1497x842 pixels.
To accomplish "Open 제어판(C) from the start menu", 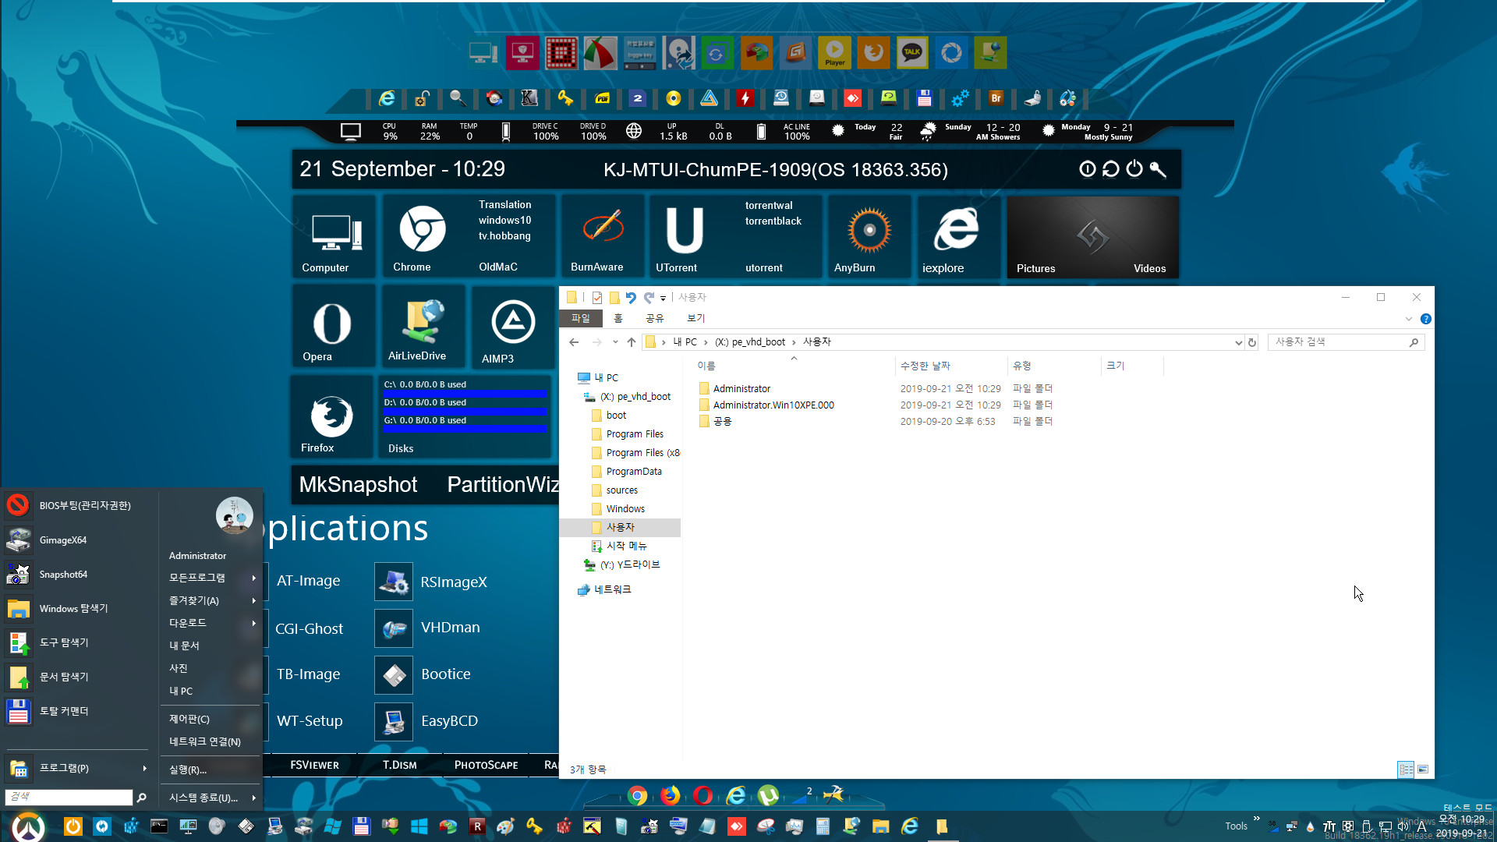I will (x=189, y=719).
